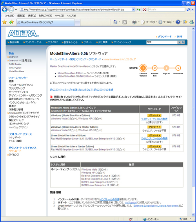Click the top-right ダウンロード link

(x=165, y=37)
